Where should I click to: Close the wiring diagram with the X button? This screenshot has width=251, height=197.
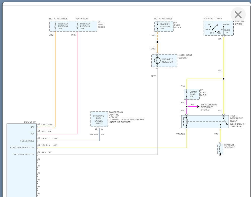[x=238, y=15]
